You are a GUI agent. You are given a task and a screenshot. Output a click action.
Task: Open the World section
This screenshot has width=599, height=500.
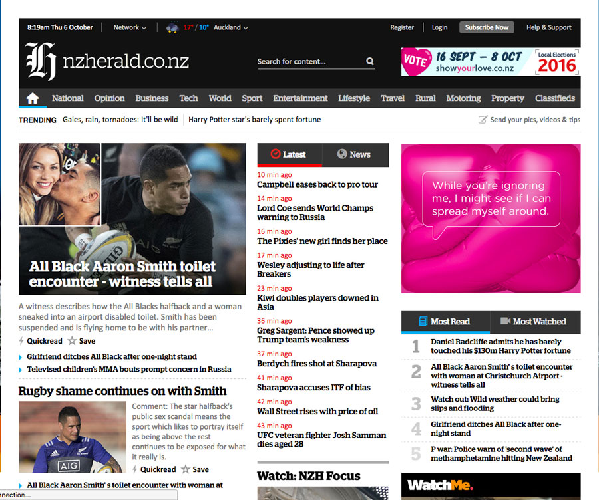click(220, 98)
